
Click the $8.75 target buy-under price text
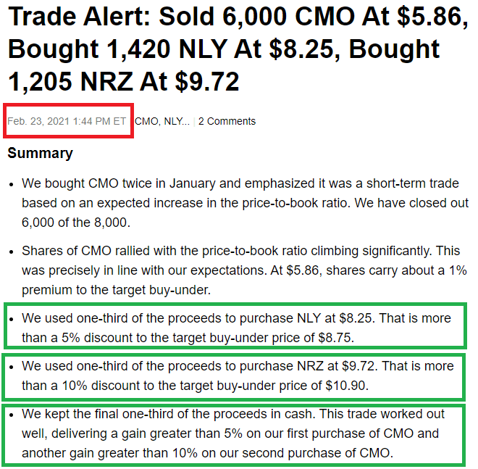click(335, 338)
